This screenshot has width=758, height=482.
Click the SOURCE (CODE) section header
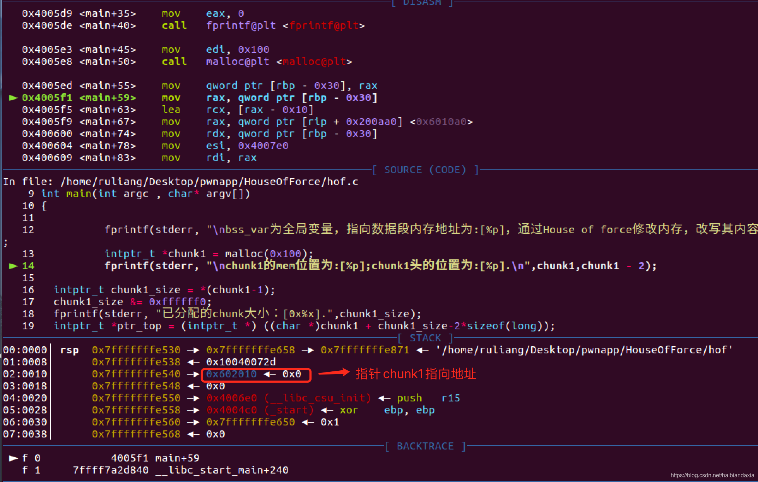(x=425, y=170)
